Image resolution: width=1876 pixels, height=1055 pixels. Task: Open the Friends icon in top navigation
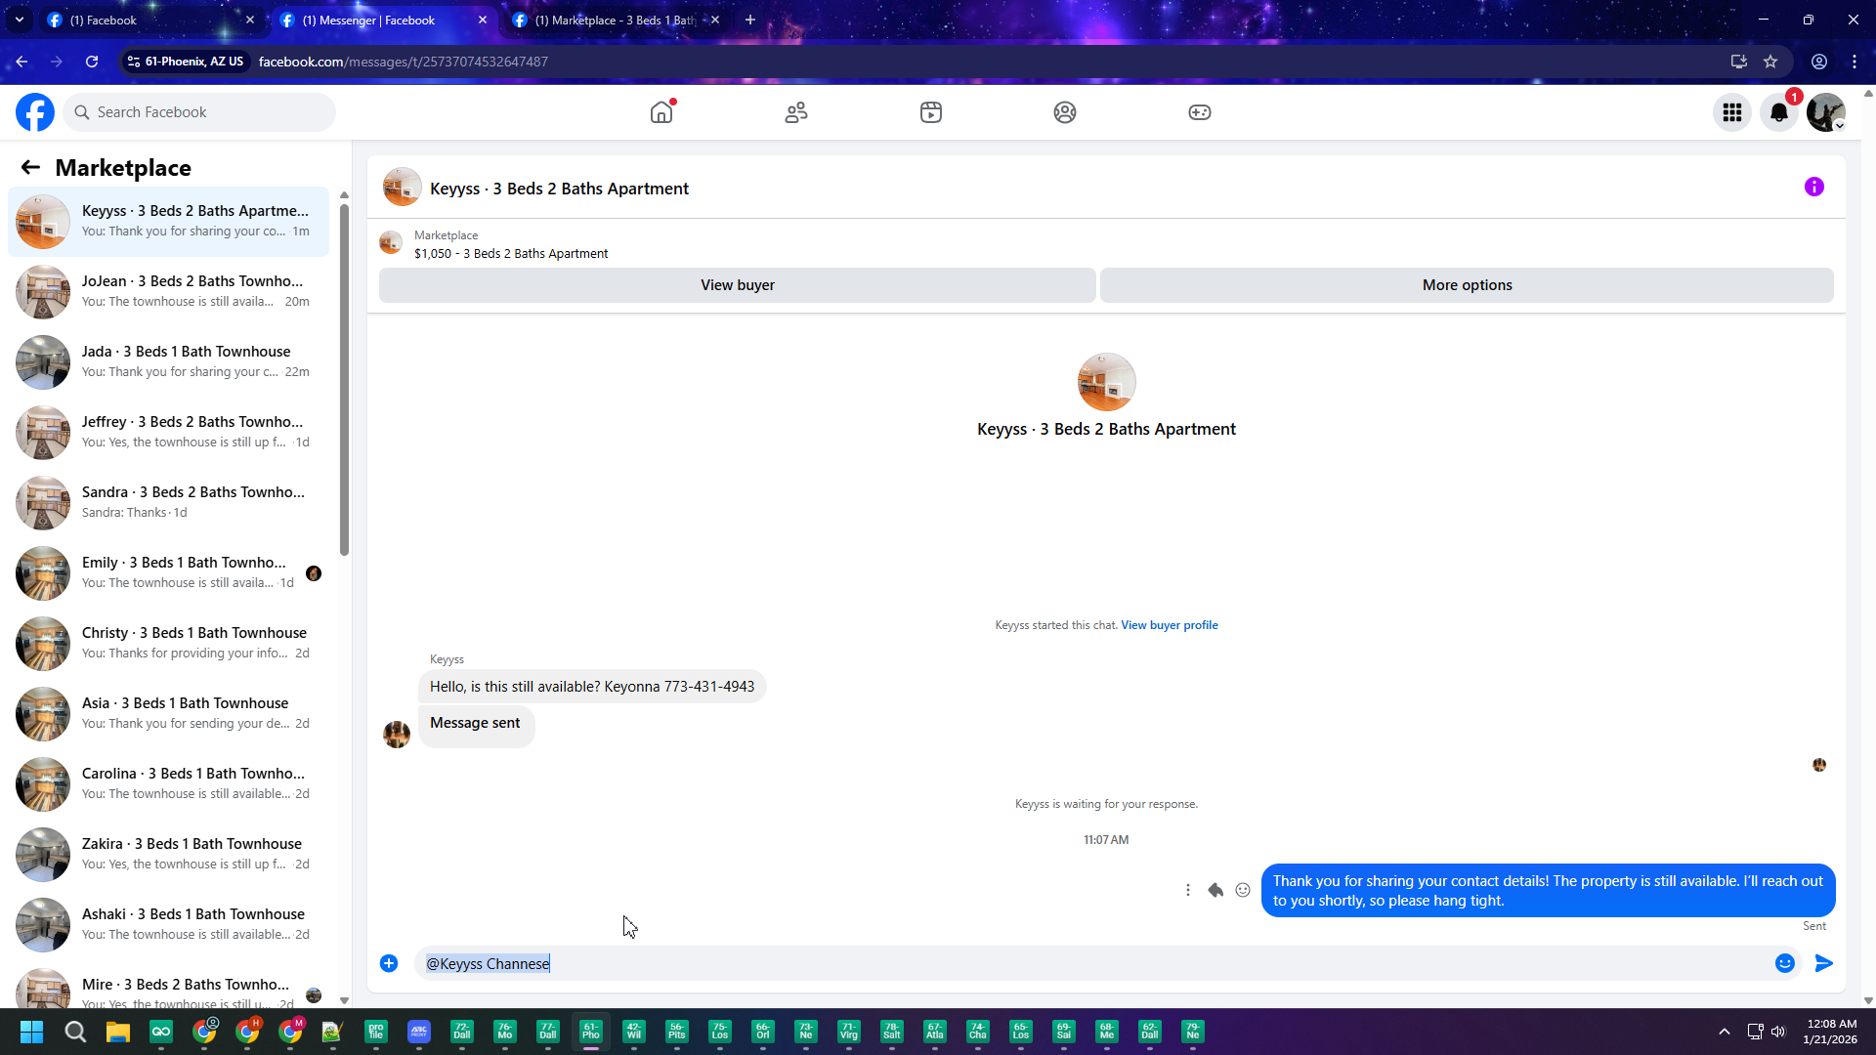click(796, 112)
